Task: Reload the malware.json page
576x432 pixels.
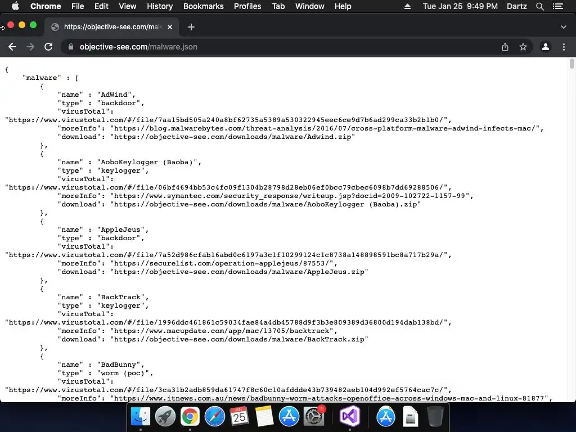Action: pos(48,47)
